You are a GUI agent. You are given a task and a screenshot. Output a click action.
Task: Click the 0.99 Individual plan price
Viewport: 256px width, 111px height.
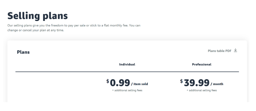pyautogui.click(x=120, y=83)
